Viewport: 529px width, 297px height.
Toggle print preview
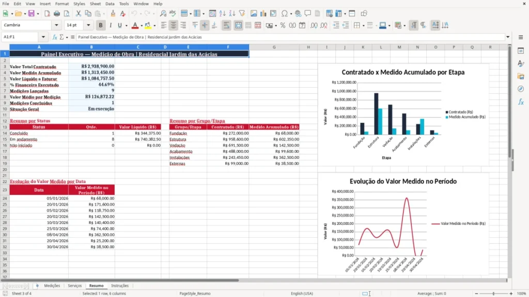click(x=67, y=13)
